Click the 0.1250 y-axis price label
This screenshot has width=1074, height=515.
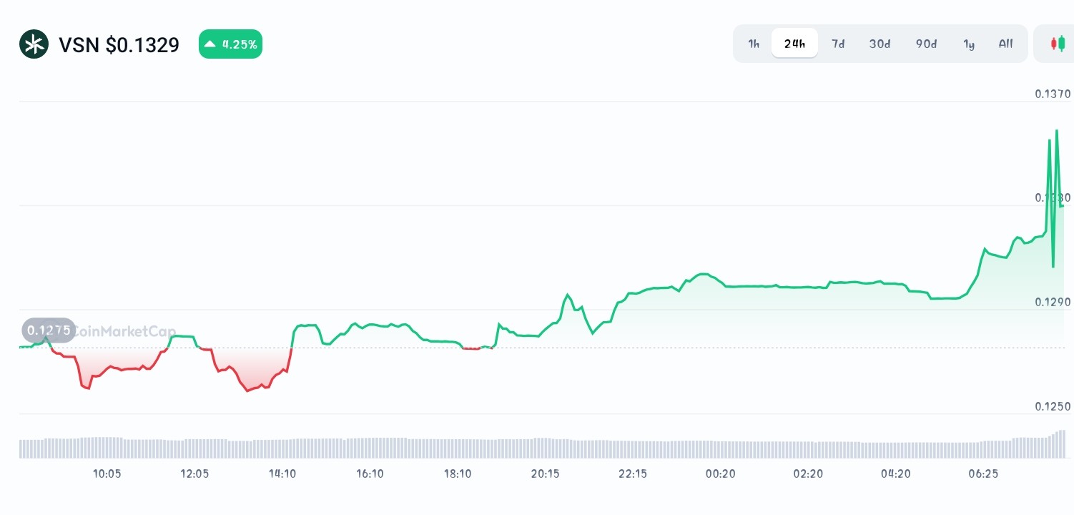1053,407
